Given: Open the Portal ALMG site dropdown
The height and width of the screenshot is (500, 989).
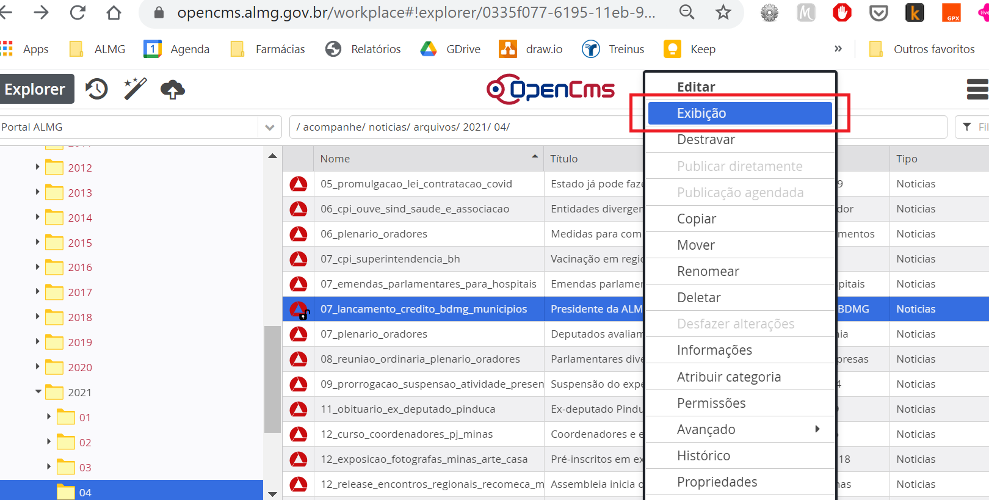Looking at the screenshot, I should click(269, 127).
